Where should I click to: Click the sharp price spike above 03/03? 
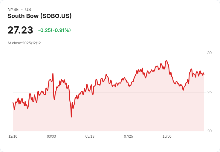(53, 74)
